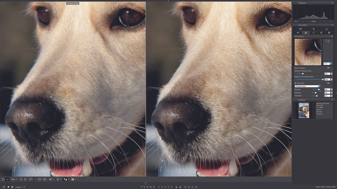Toggle the info display icon in the bottom toolbar

tap(73, 179)
